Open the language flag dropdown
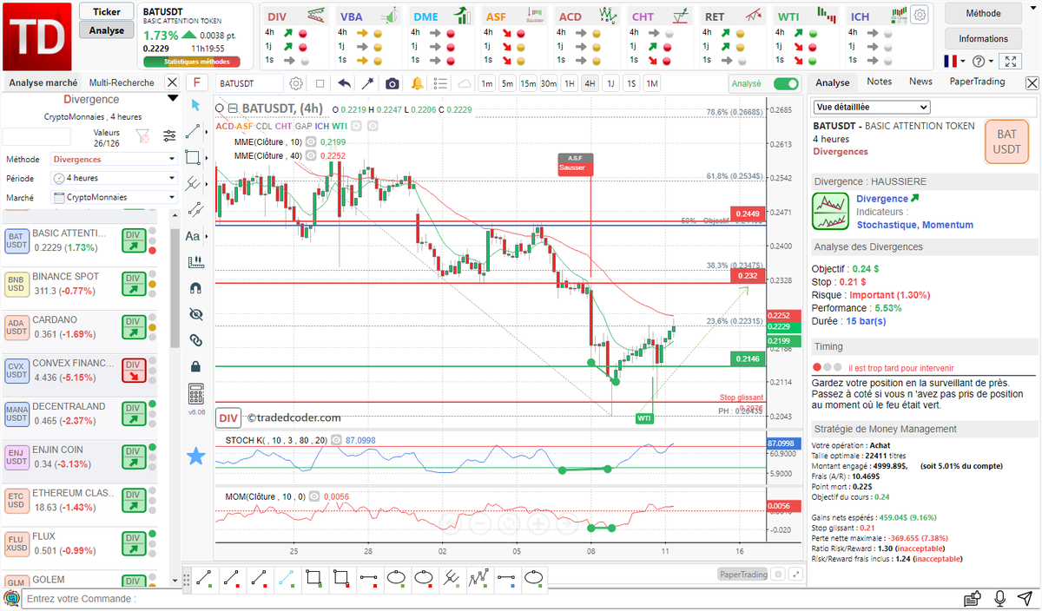This screenshot has width=1042, height=611. [955, 62]
